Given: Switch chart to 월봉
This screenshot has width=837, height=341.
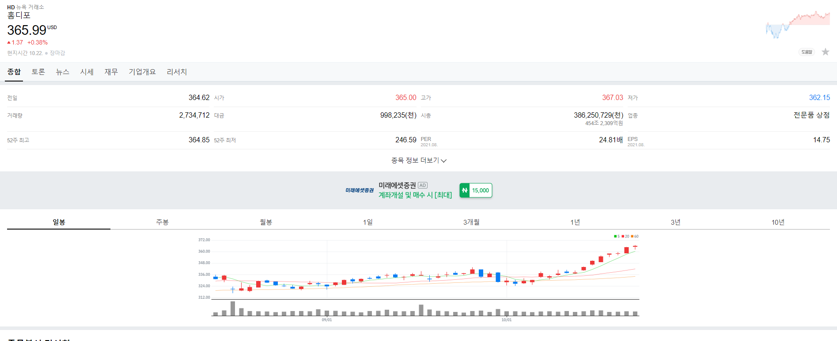Looking at the screenshot, I should [x=265, y=222].
